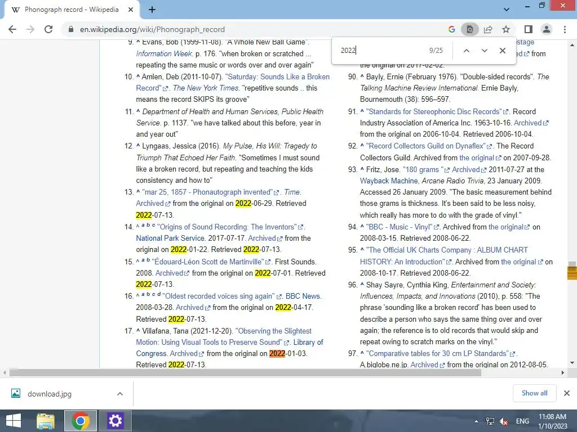This screenshot has width=577, height=432.
Task: Switch the ENG input language
Action: (x=522, y=421)
